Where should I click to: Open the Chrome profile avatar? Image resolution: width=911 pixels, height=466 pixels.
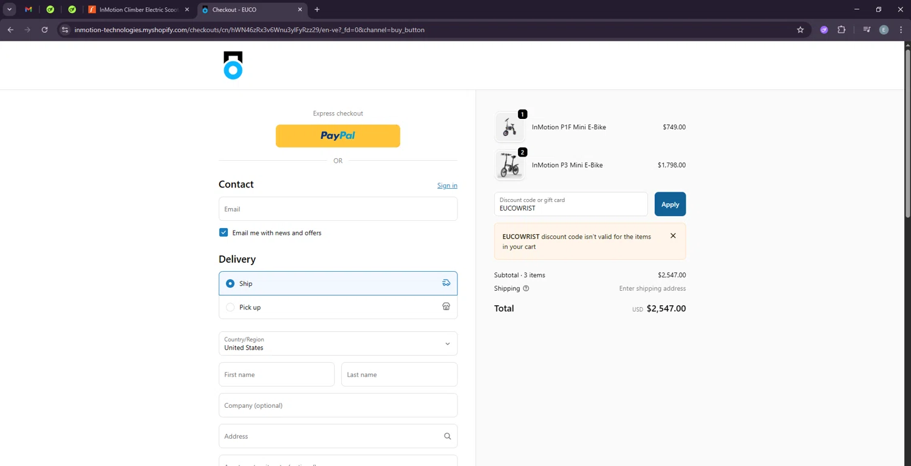(x=884, y=30)
